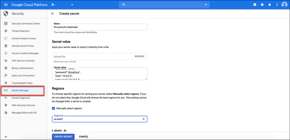Click into the secret Name field
This screenshot has width=290, height=140.
(x=100, y=27)
